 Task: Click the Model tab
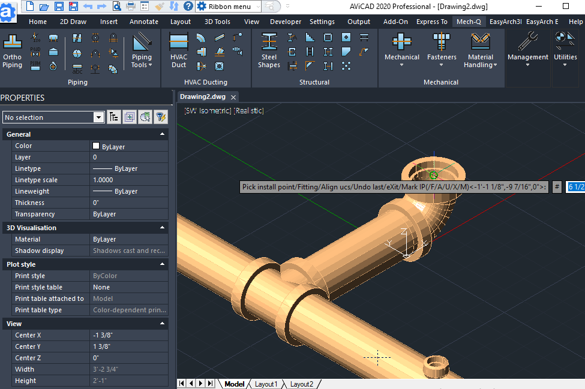point(234,384)
